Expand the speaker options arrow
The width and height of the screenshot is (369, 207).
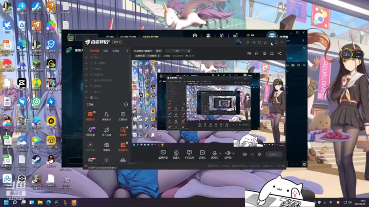tap(233, 154)
